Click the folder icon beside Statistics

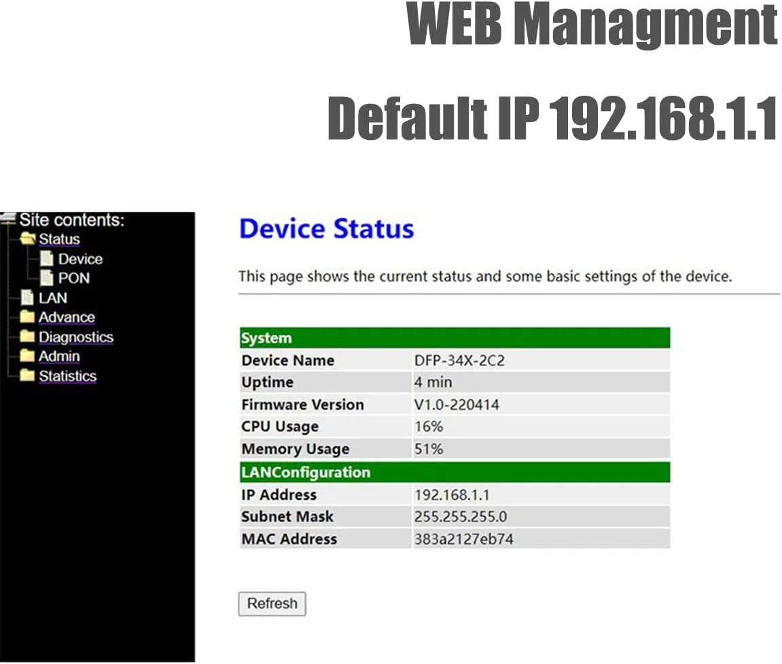(27, 376)
